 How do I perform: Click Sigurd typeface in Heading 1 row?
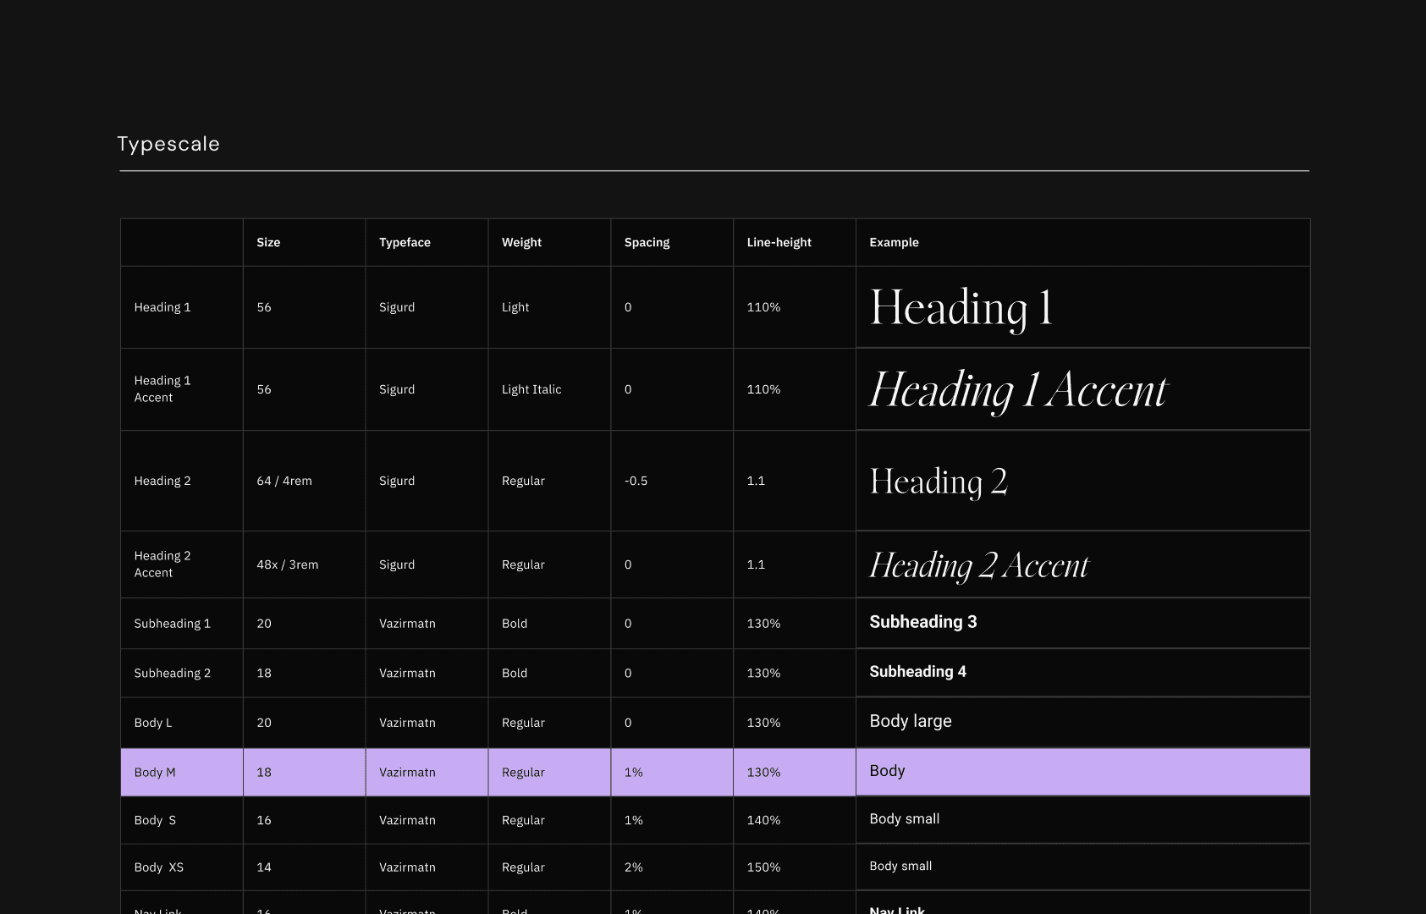point(397,307)
